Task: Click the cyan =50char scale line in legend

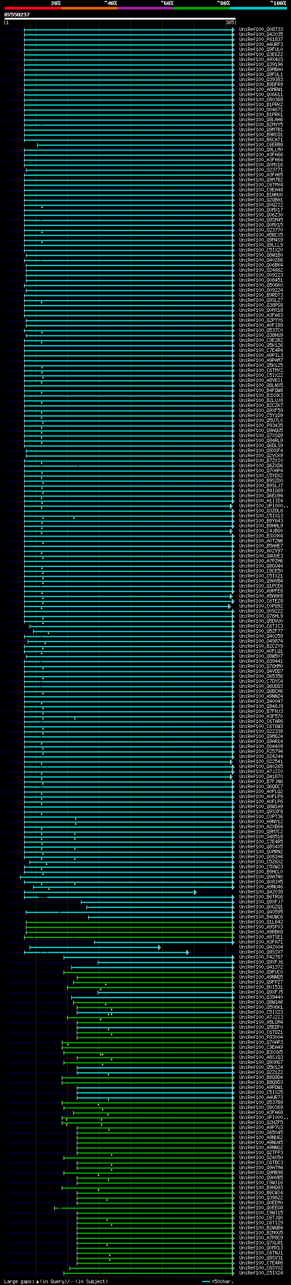Action: pyautogui.click(x=206, y=1281)
